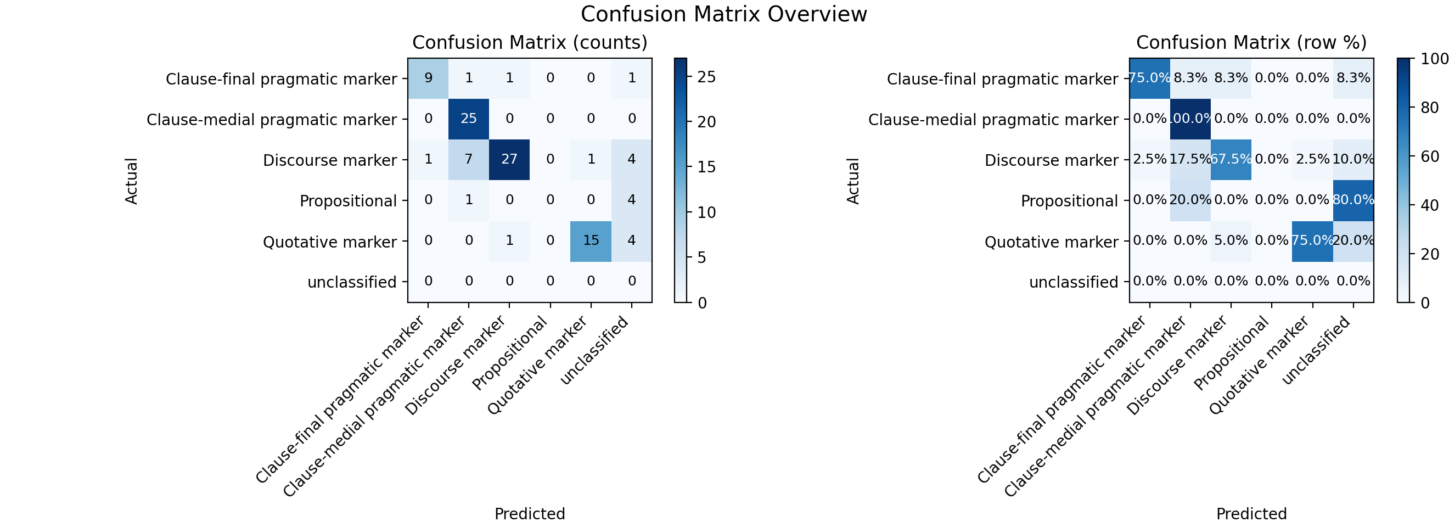The height and width of the screenshot is (527, 1449).
Task: Click the counts cell showing 9
Action: click(x=428, y=78)
